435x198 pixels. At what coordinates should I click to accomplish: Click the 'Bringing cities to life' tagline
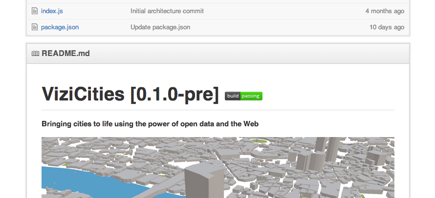pyautogui.click(x=150, y=124)
